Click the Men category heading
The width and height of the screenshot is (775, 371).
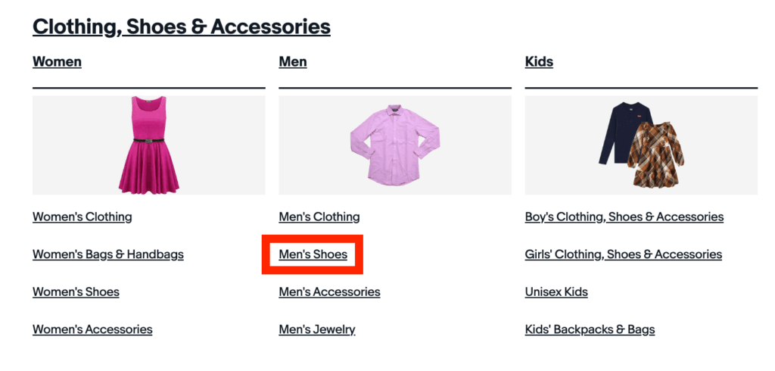[x=293, y=61]
